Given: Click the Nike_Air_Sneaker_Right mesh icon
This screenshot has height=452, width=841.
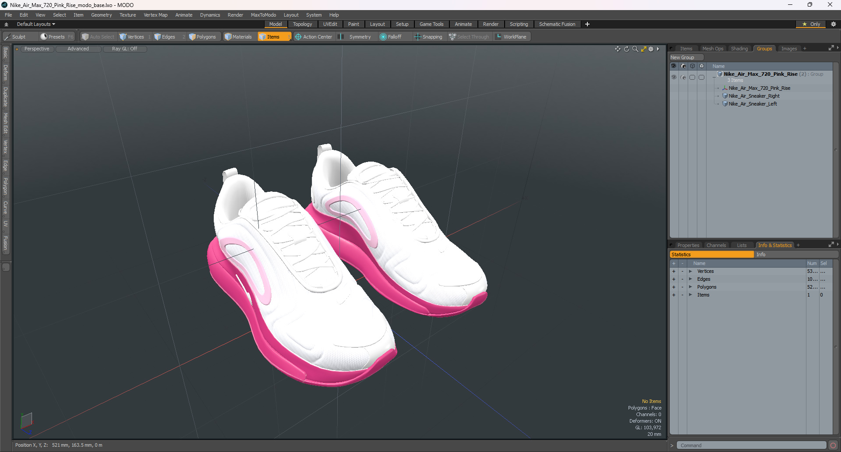Looking at the screenshot, I should [x=725, y=96].
